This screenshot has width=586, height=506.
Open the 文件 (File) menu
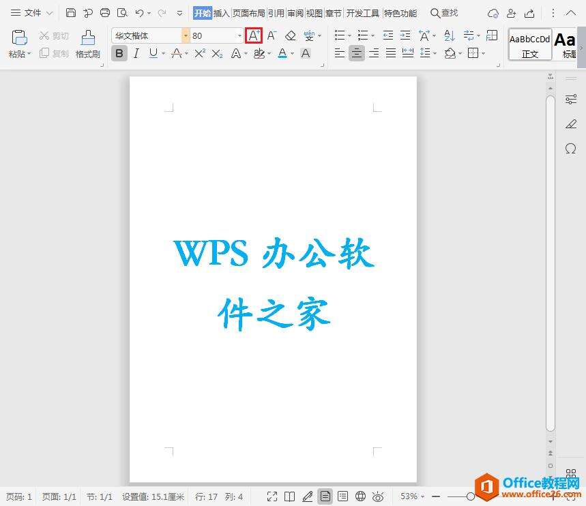pos(31,13)
